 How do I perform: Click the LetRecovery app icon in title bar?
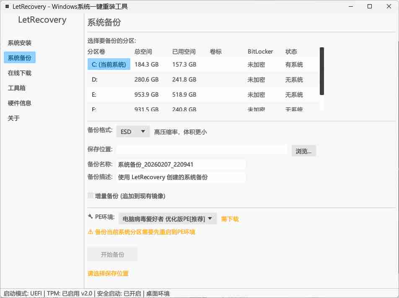click(7, 7)
